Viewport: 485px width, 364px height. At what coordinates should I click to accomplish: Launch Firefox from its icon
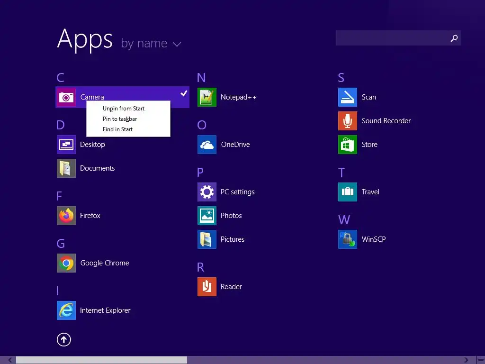tap(66, 216)
